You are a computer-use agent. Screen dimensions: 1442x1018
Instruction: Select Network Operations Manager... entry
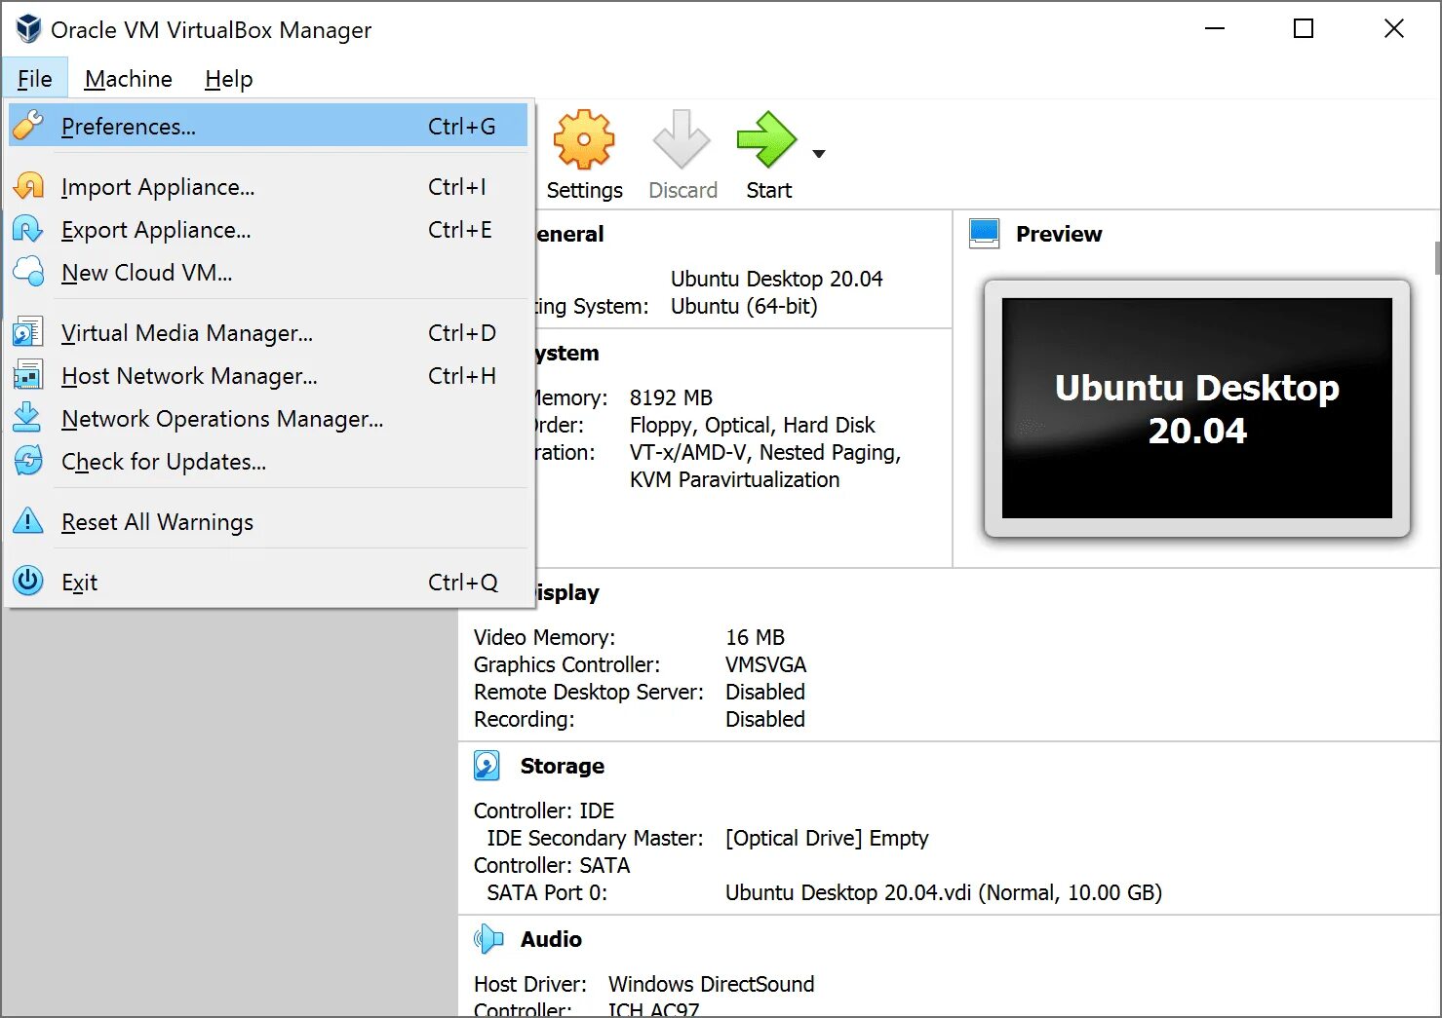(268, 418)
